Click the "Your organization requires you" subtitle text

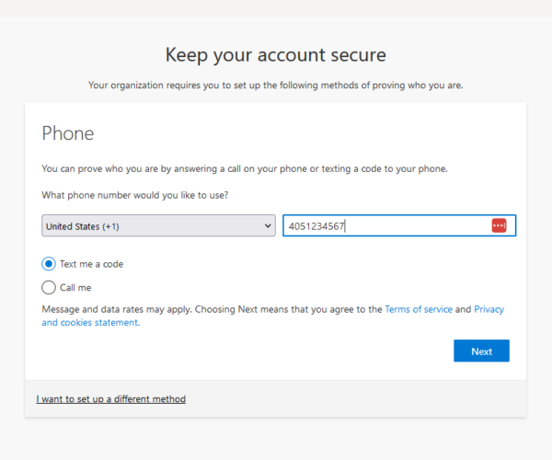tap(276, 86)
